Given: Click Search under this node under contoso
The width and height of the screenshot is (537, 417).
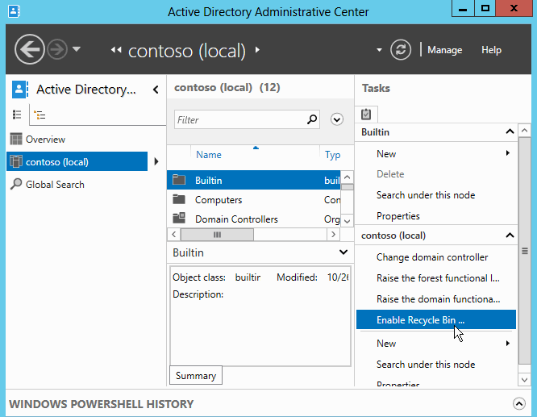Looking at the screenshot, I should [426, 365].
